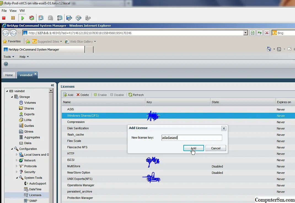
Task: Collapse the System Tools tree node
Action: tap(17, 178)
